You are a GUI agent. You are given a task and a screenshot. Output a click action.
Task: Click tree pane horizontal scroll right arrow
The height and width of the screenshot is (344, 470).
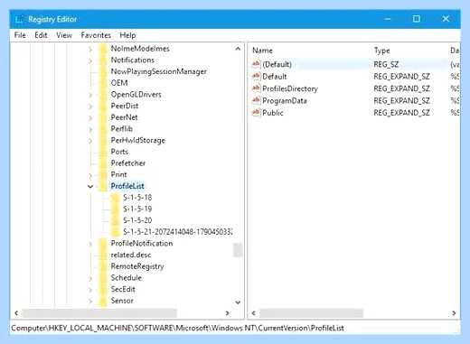[x=228, y=313]
